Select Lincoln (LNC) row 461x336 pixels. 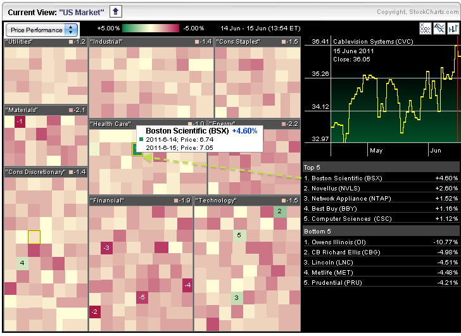pyautogui.click(x=381, y=263)
